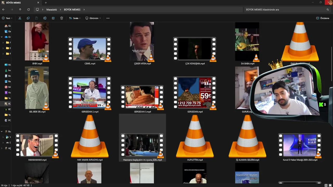Screen dimensions: 333x187
Task: Open the See more three-dots menu
Action: 108,18
